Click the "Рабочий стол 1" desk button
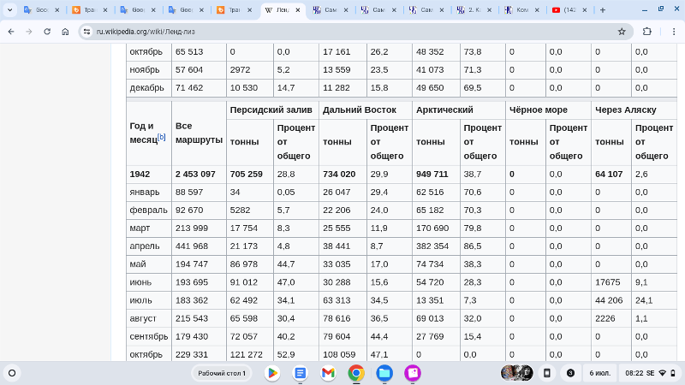The width and height of the screenshot is (685, 385). pos(222,373)
